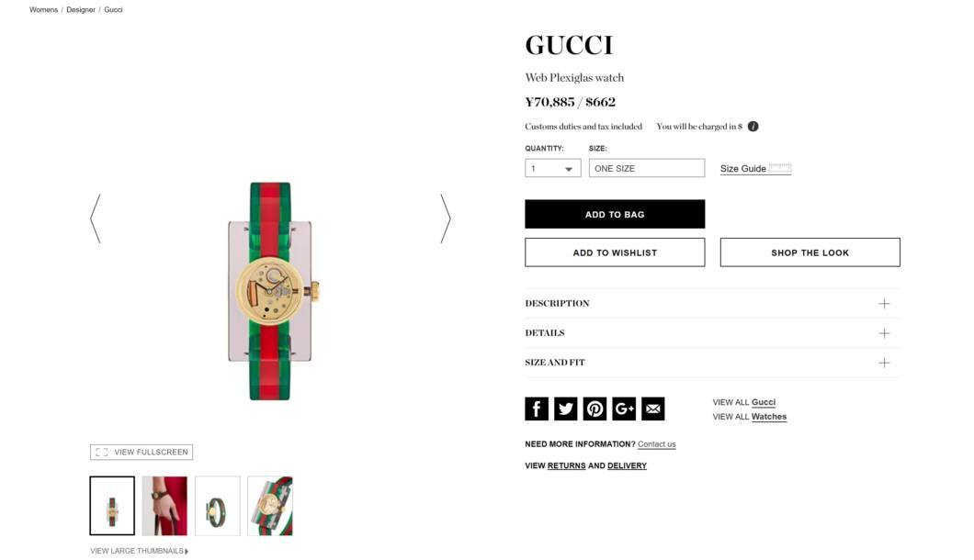Add the watch to bag

[615, 214]
